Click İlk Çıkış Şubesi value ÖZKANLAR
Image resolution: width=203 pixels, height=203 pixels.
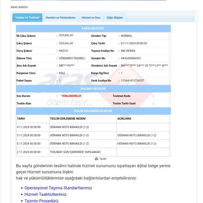point(66,35)
